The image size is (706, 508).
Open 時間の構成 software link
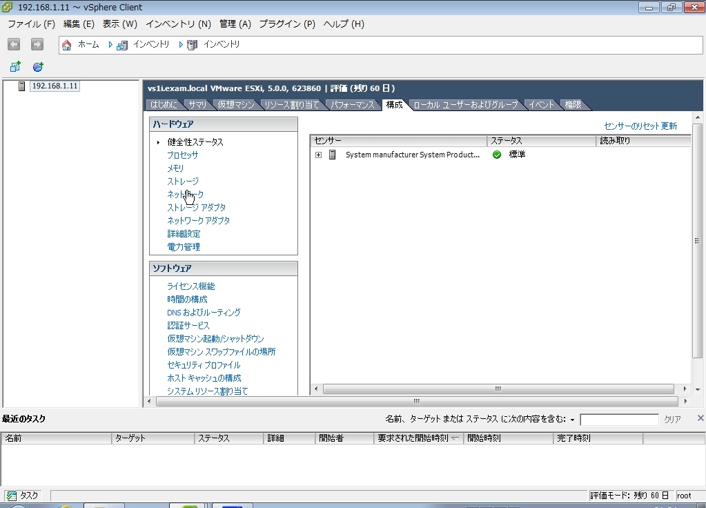click(187, 299)
